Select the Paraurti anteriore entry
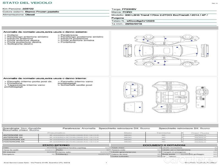The height and width of the screenshot is (165, 220). pyautogui.click(x=19, y=38)
